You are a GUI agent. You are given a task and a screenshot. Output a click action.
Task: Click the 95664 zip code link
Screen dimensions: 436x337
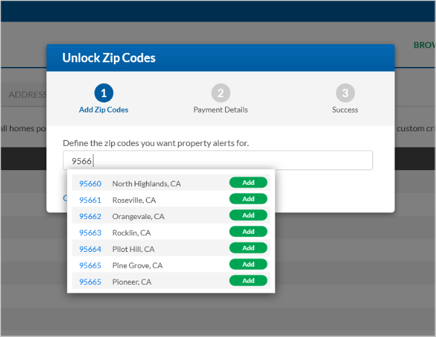(x=90, y=249)
